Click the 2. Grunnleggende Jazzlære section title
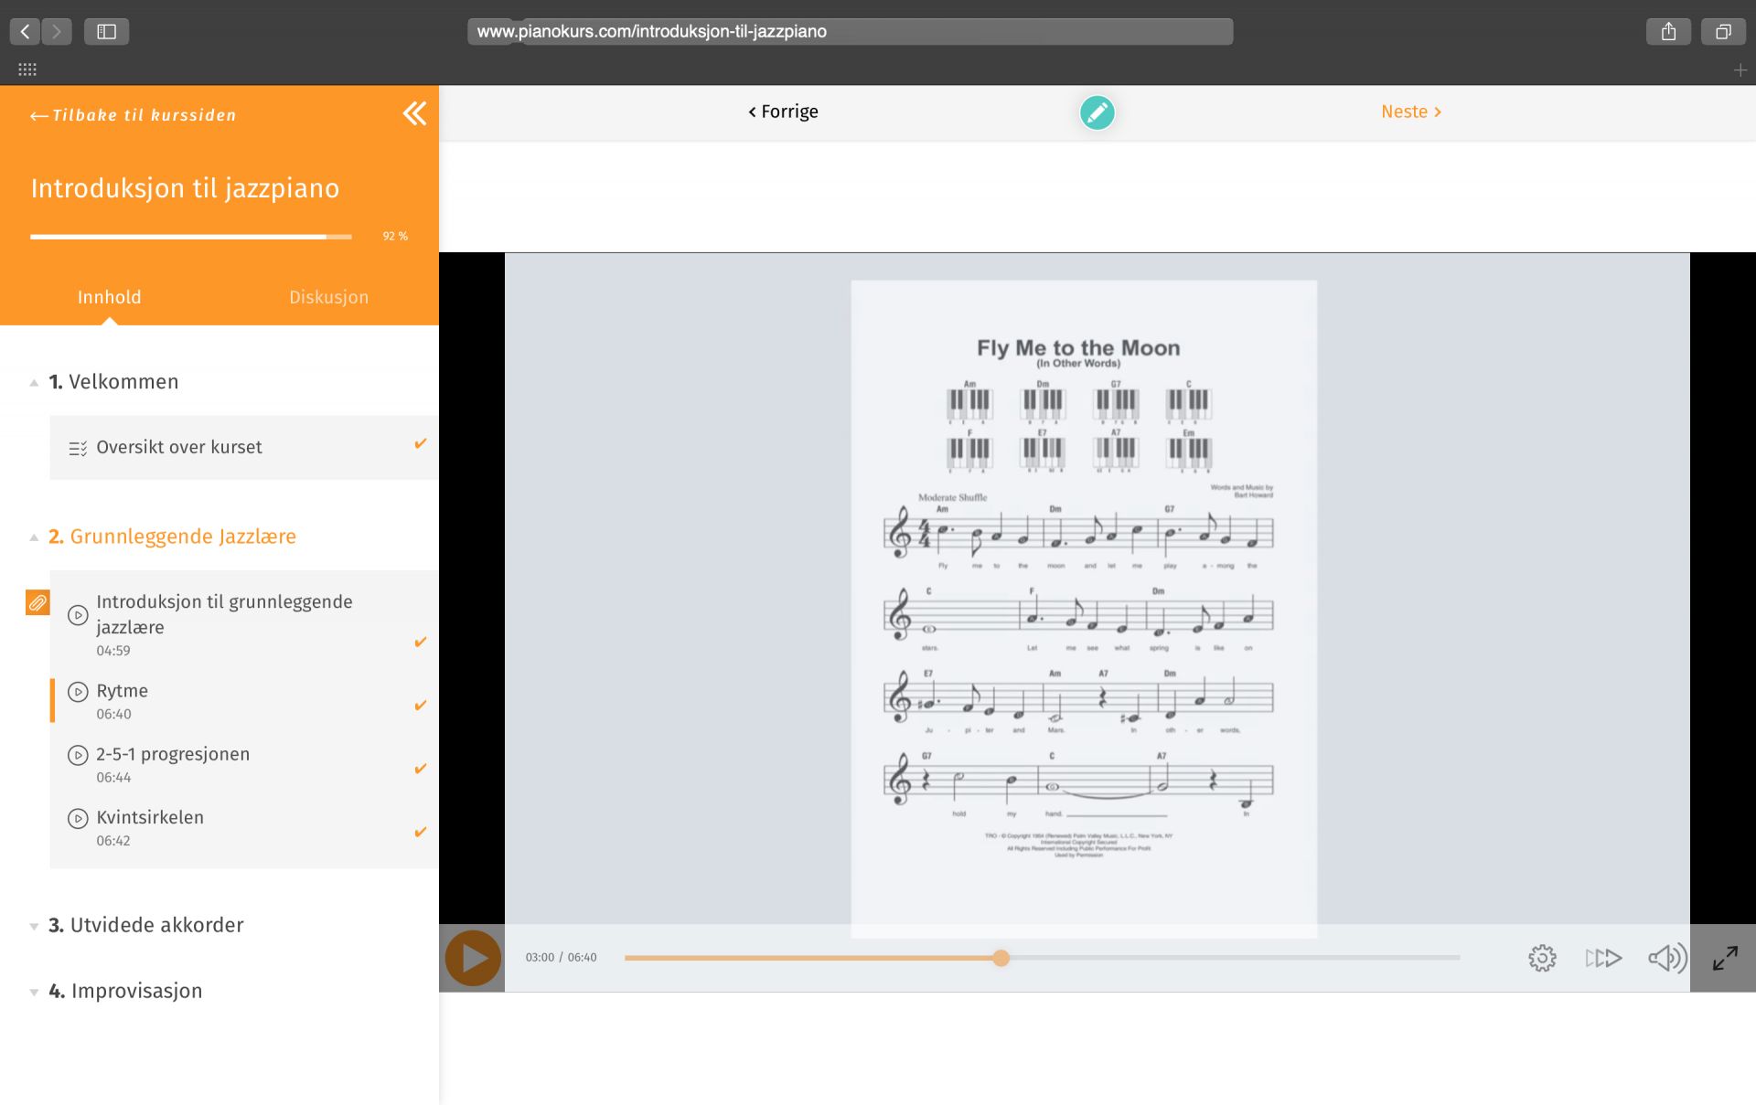Screen dimensions: 1756x1105 [x=172, y=537]
